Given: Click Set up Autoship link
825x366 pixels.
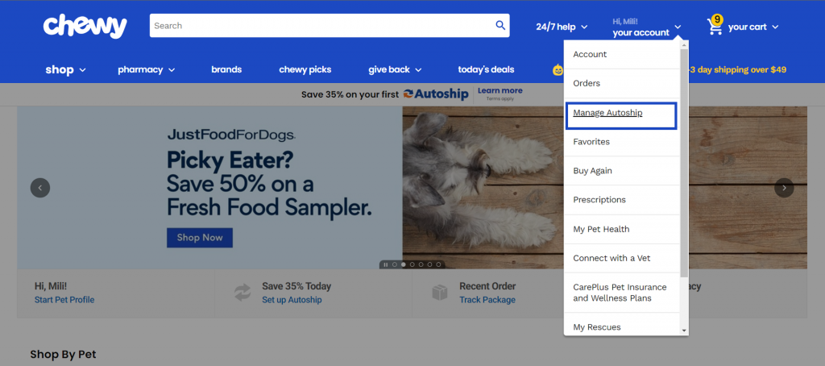Looking at the screenshot, I should click(292, 300).
